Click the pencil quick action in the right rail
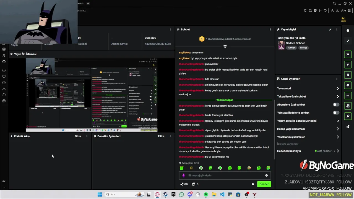 click(x=348, y=41)
